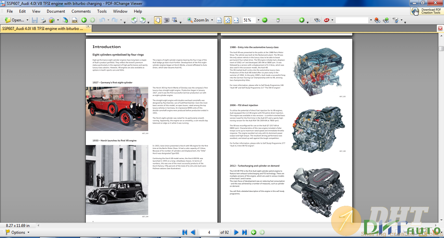
Task: Click the scanner icon
Action: [x=65, y=20]
